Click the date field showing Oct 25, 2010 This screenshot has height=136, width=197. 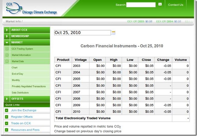pos(82,33)
